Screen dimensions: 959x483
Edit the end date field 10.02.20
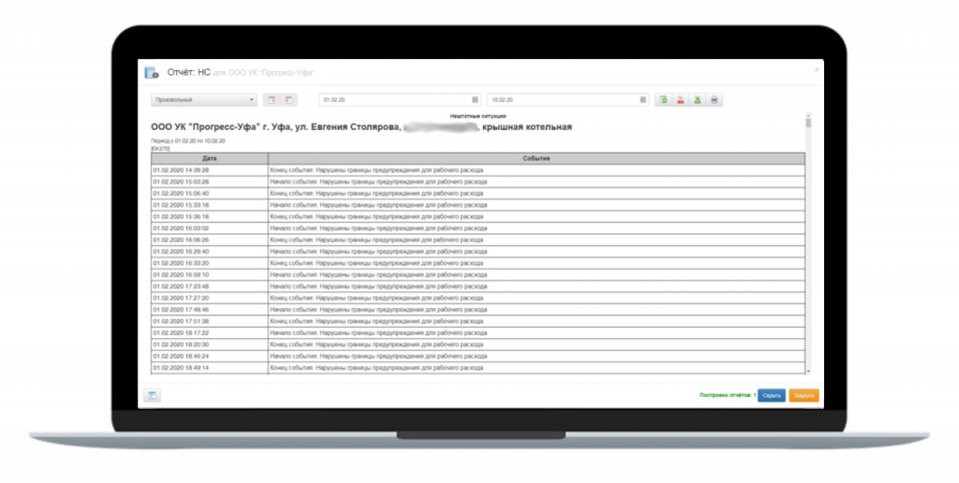[x=563, y=99]
